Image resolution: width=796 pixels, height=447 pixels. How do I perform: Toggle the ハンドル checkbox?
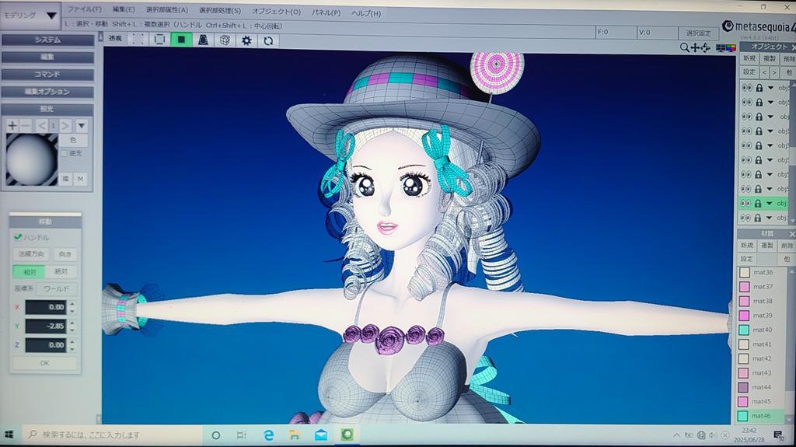19,236
